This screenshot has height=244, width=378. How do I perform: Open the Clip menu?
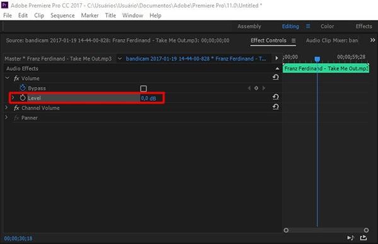coord(39,15)
